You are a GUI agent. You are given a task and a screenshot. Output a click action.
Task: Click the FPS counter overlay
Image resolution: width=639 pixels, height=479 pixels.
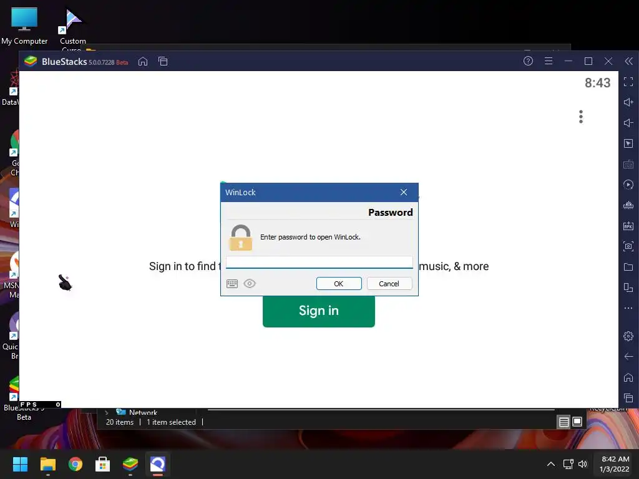[x=40, y=404]
